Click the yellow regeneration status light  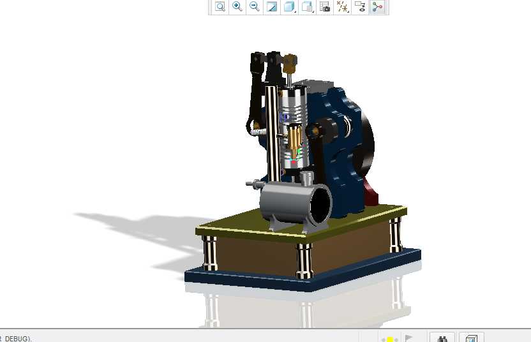pos(390,339)
